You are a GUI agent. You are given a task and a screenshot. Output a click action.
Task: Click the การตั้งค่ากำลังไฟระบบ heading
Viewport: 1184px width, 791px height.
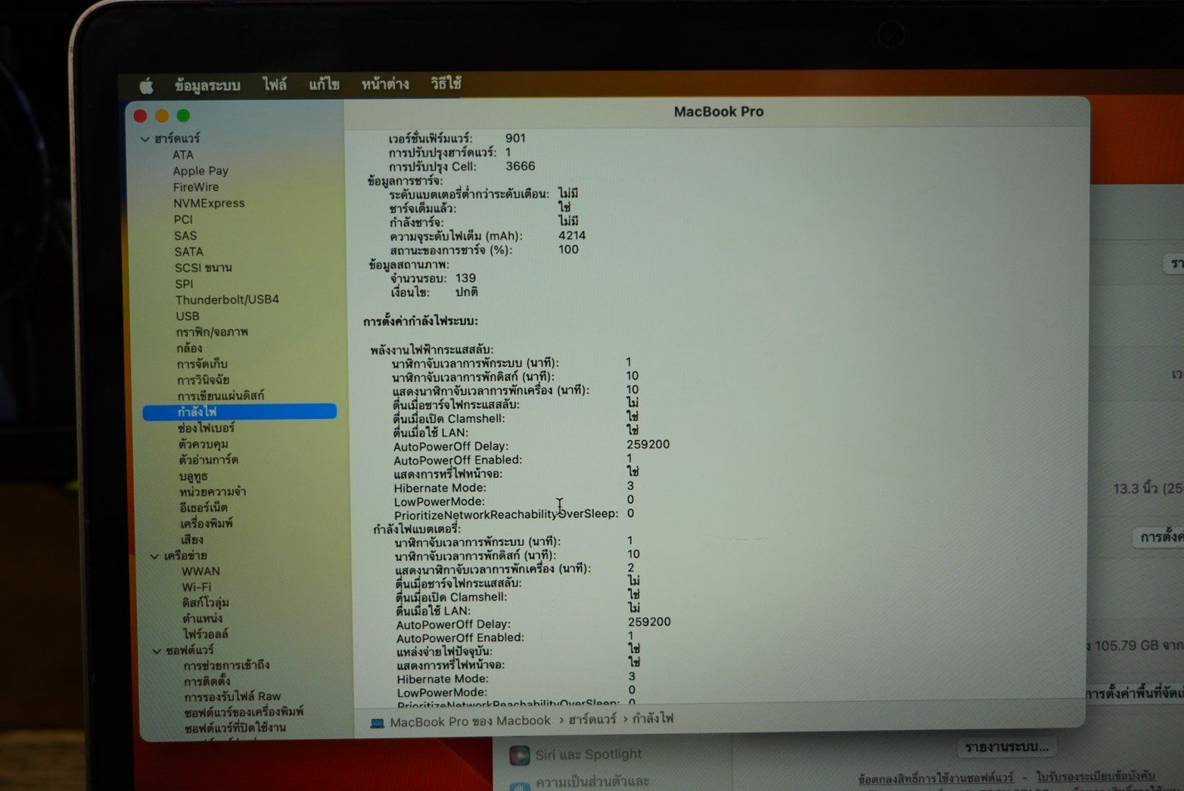tap(420, 321)
